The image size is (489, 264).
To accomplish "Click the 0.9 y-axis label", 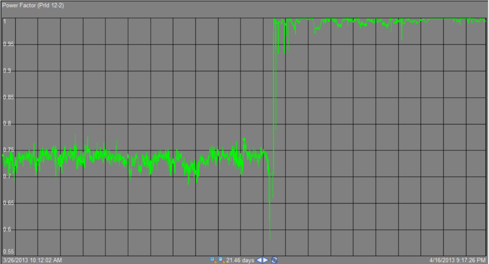I will [7, 71].
